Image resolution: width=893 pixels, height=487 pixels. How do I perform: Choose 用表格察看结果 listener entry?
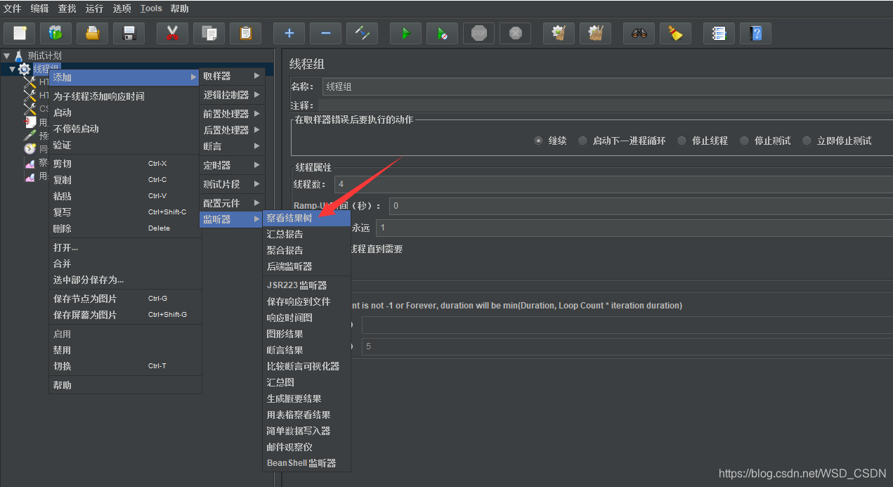[x=306, y=415]
